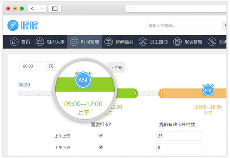Viewport: 230px width, 158px height.
Task: Select the 薪酬福利 wallet icon
Action: (109, 41)
